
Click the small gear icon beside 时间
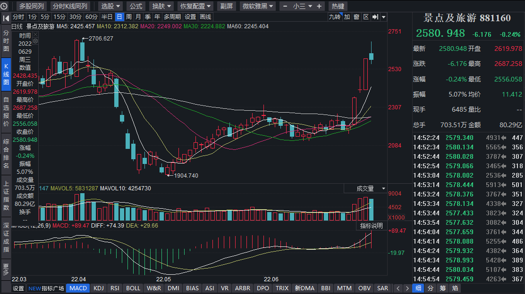[35, 41]
